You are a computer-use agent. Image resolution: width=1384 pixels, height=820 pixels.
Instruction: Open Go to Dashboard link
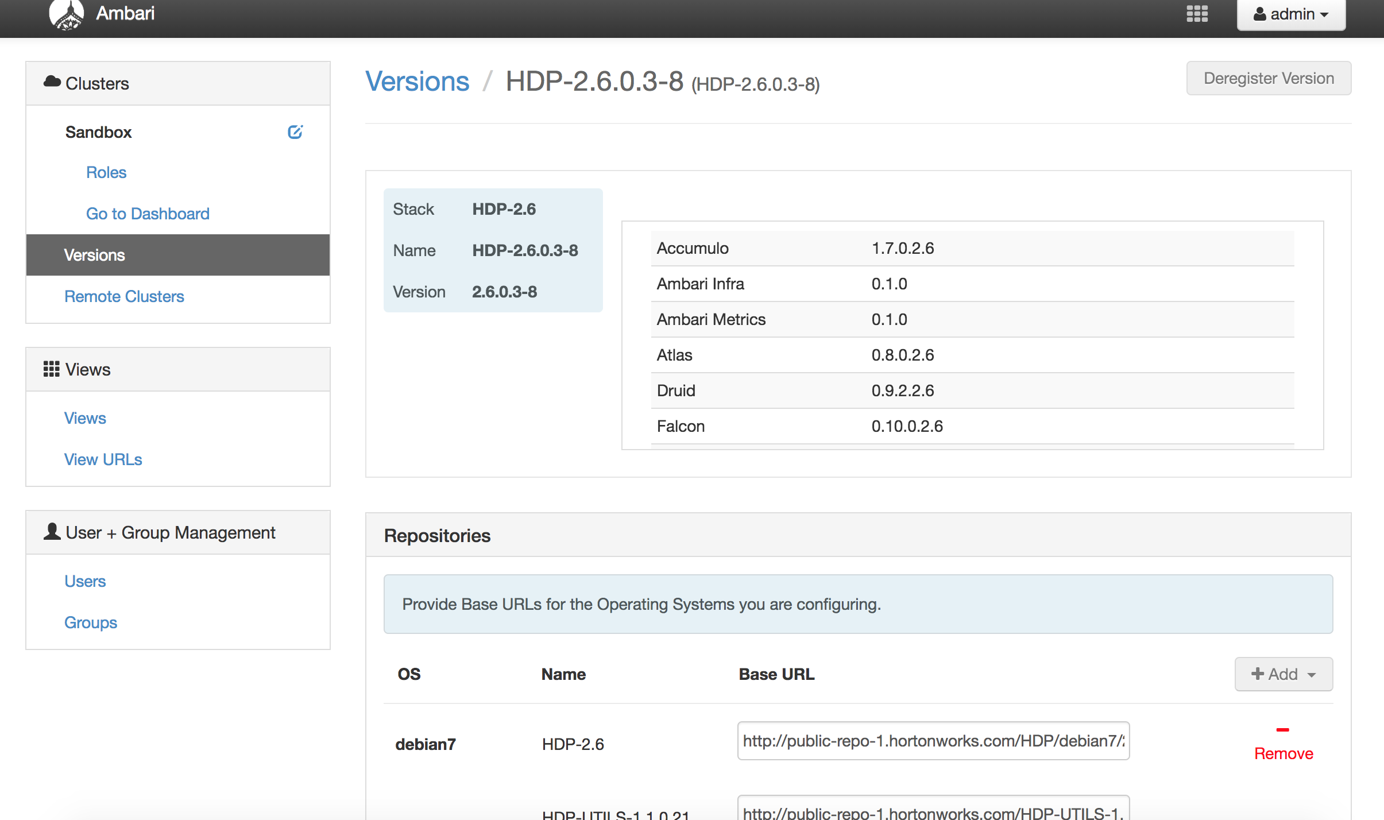148,213
